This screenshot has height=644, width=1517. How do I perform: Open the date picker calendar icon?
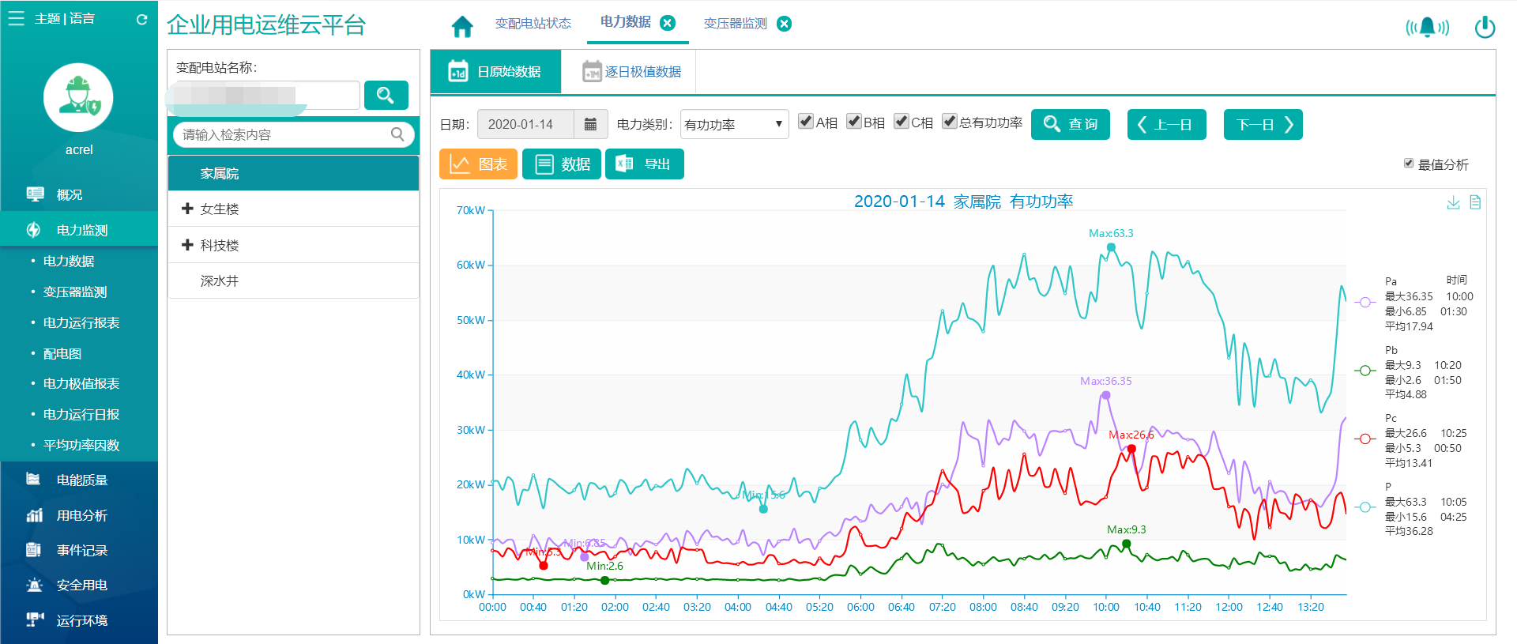(x=590, y=124)
